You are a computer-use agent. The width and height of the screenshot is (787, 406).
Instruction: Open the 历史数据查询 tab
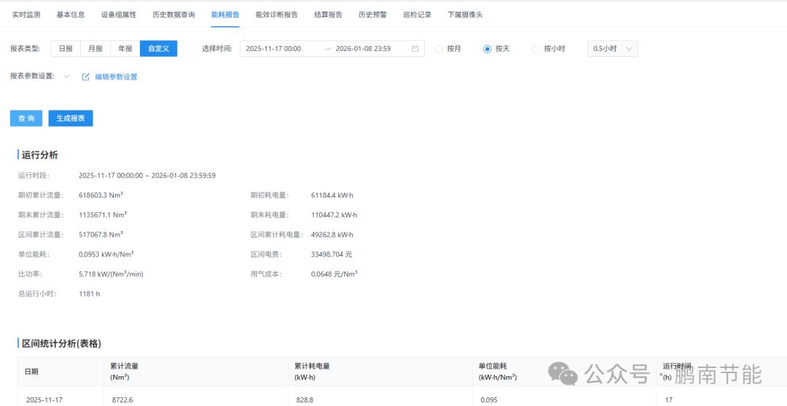click(173, 15)
